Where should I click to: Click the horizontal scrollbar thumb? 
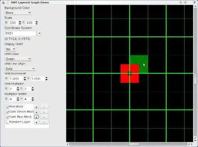point(134,144)
